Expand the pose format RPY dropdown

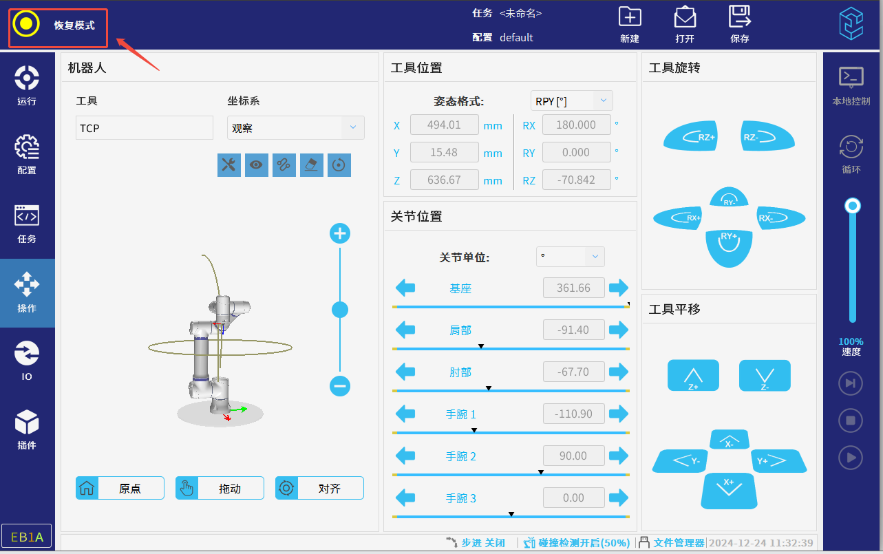571,101
